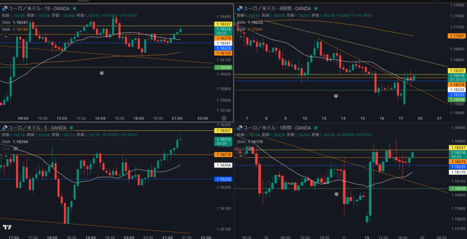Click the green 1.16048 price label in 1-hour chart

[x=457, y=189]
